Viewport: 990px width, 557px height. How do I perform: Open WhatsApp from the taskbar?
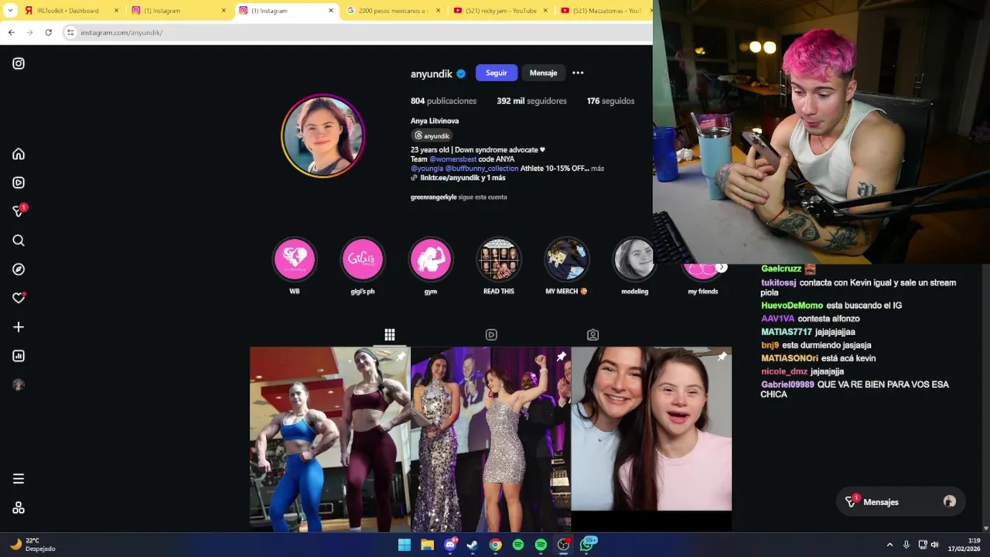tap(588, 545)
